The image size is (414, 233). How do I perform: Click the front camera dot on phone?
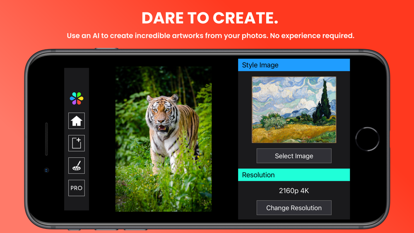coord(46,170)
